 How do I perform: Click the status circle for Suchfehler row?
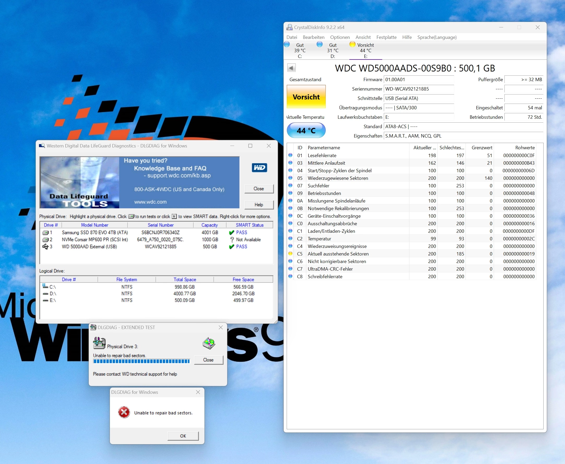[x=290, y=185]
